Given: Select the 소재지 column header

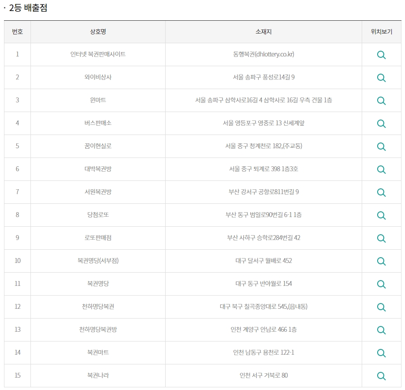Looking at the screenshot, I should pos(264,32).
